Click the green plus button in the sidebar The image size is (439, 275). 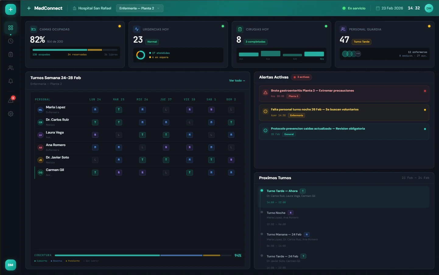pos(11,9)
